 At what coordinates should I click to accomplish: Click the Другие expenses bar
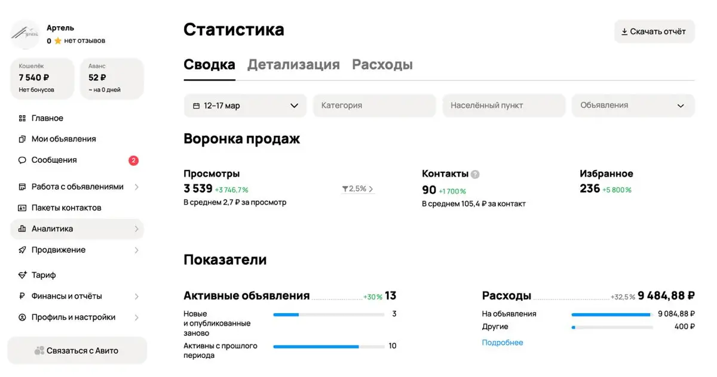[x=612, y=327]
